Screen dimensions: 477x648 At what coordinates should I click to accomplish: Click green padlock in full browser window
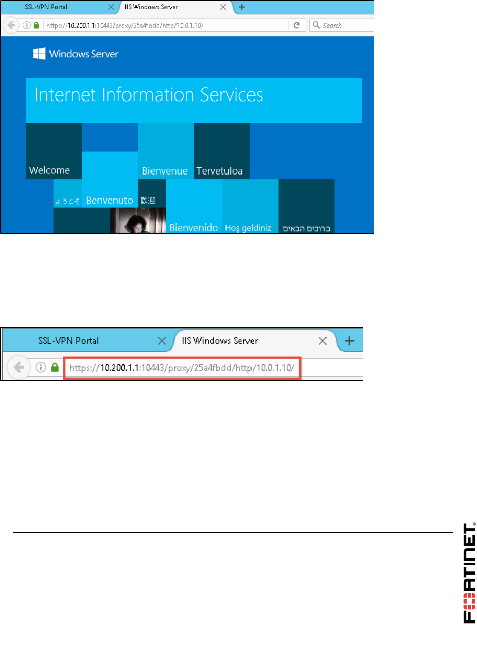[x=36, y=25]
